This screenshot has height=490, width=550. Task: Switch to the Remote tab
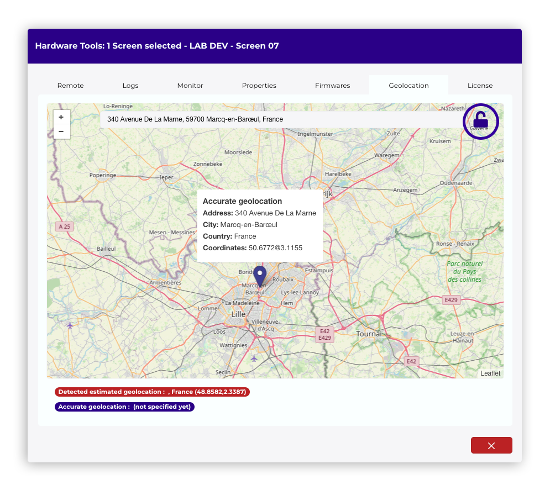pyautogui.click(x=71, y=86)
